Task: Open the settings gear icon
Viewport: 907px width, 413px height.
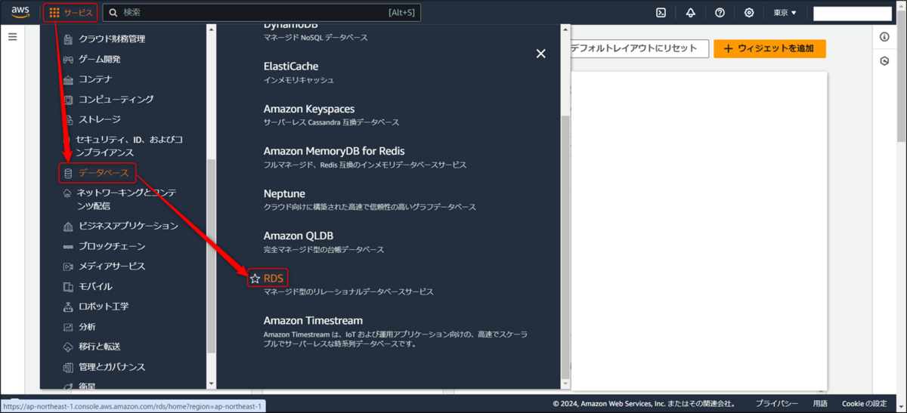Action: pyautogui.click(x=749, y=13)
